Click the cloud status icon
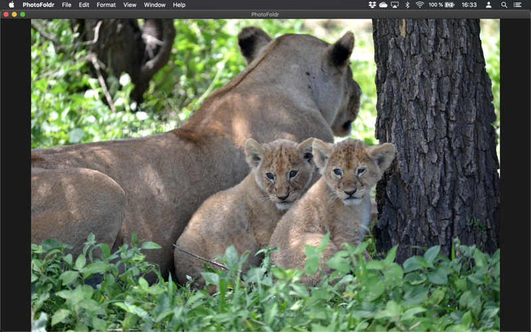 pyautogui.click(x=384, y=5)
